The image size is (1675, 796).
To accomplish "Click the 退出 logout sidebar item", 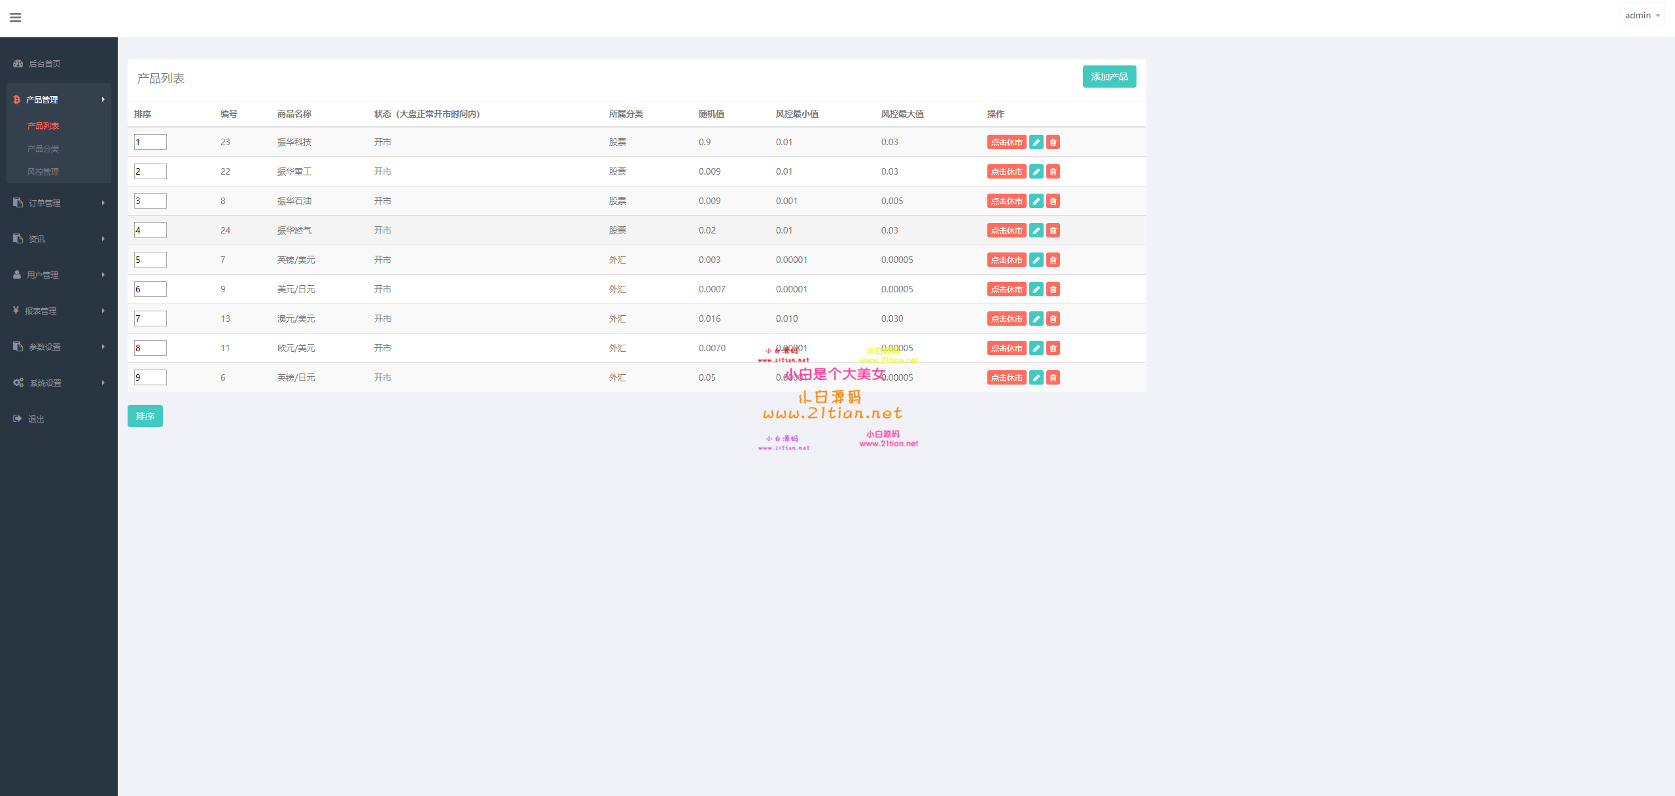I will (x=36, y=419).
